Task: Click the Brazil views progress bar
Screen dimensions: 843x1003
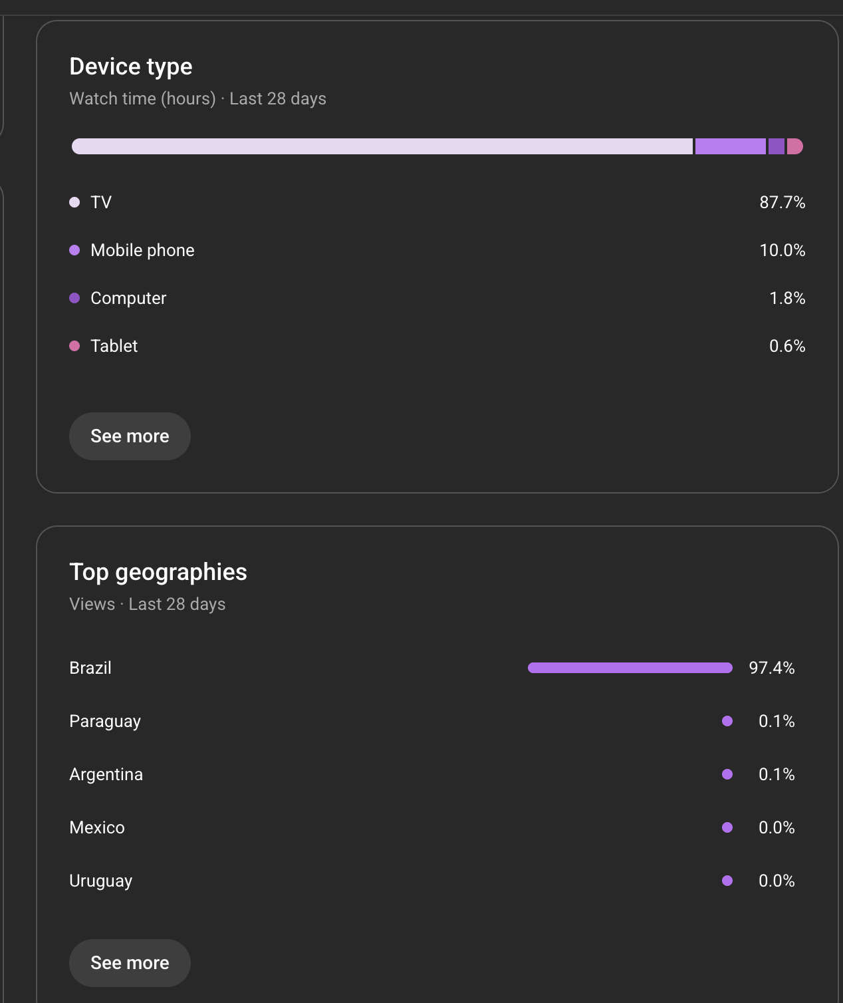Action: pos(630,668)
